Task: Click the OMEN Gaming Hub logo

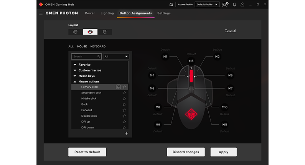Action: (x=41, y=5)
